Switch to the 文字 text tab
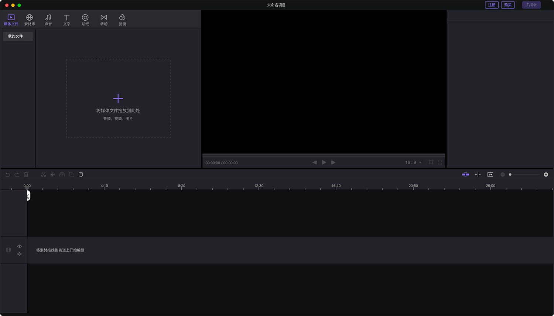The width and height of the screenshot is (554, 316). click(x=66, y=20)
